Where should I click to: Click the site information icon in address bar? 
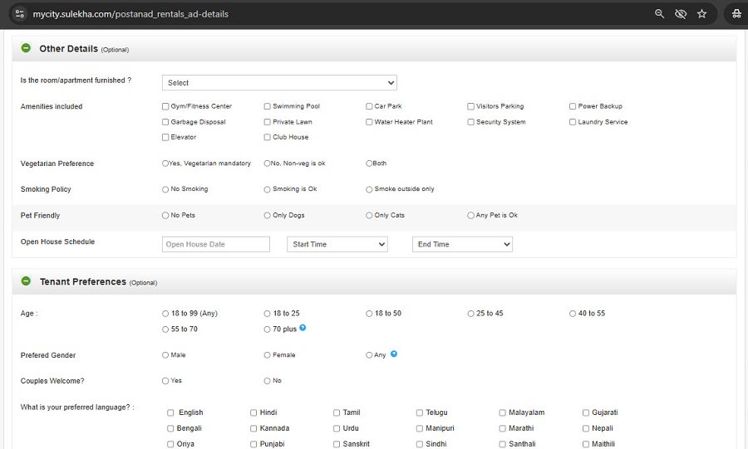pos(20,14)
